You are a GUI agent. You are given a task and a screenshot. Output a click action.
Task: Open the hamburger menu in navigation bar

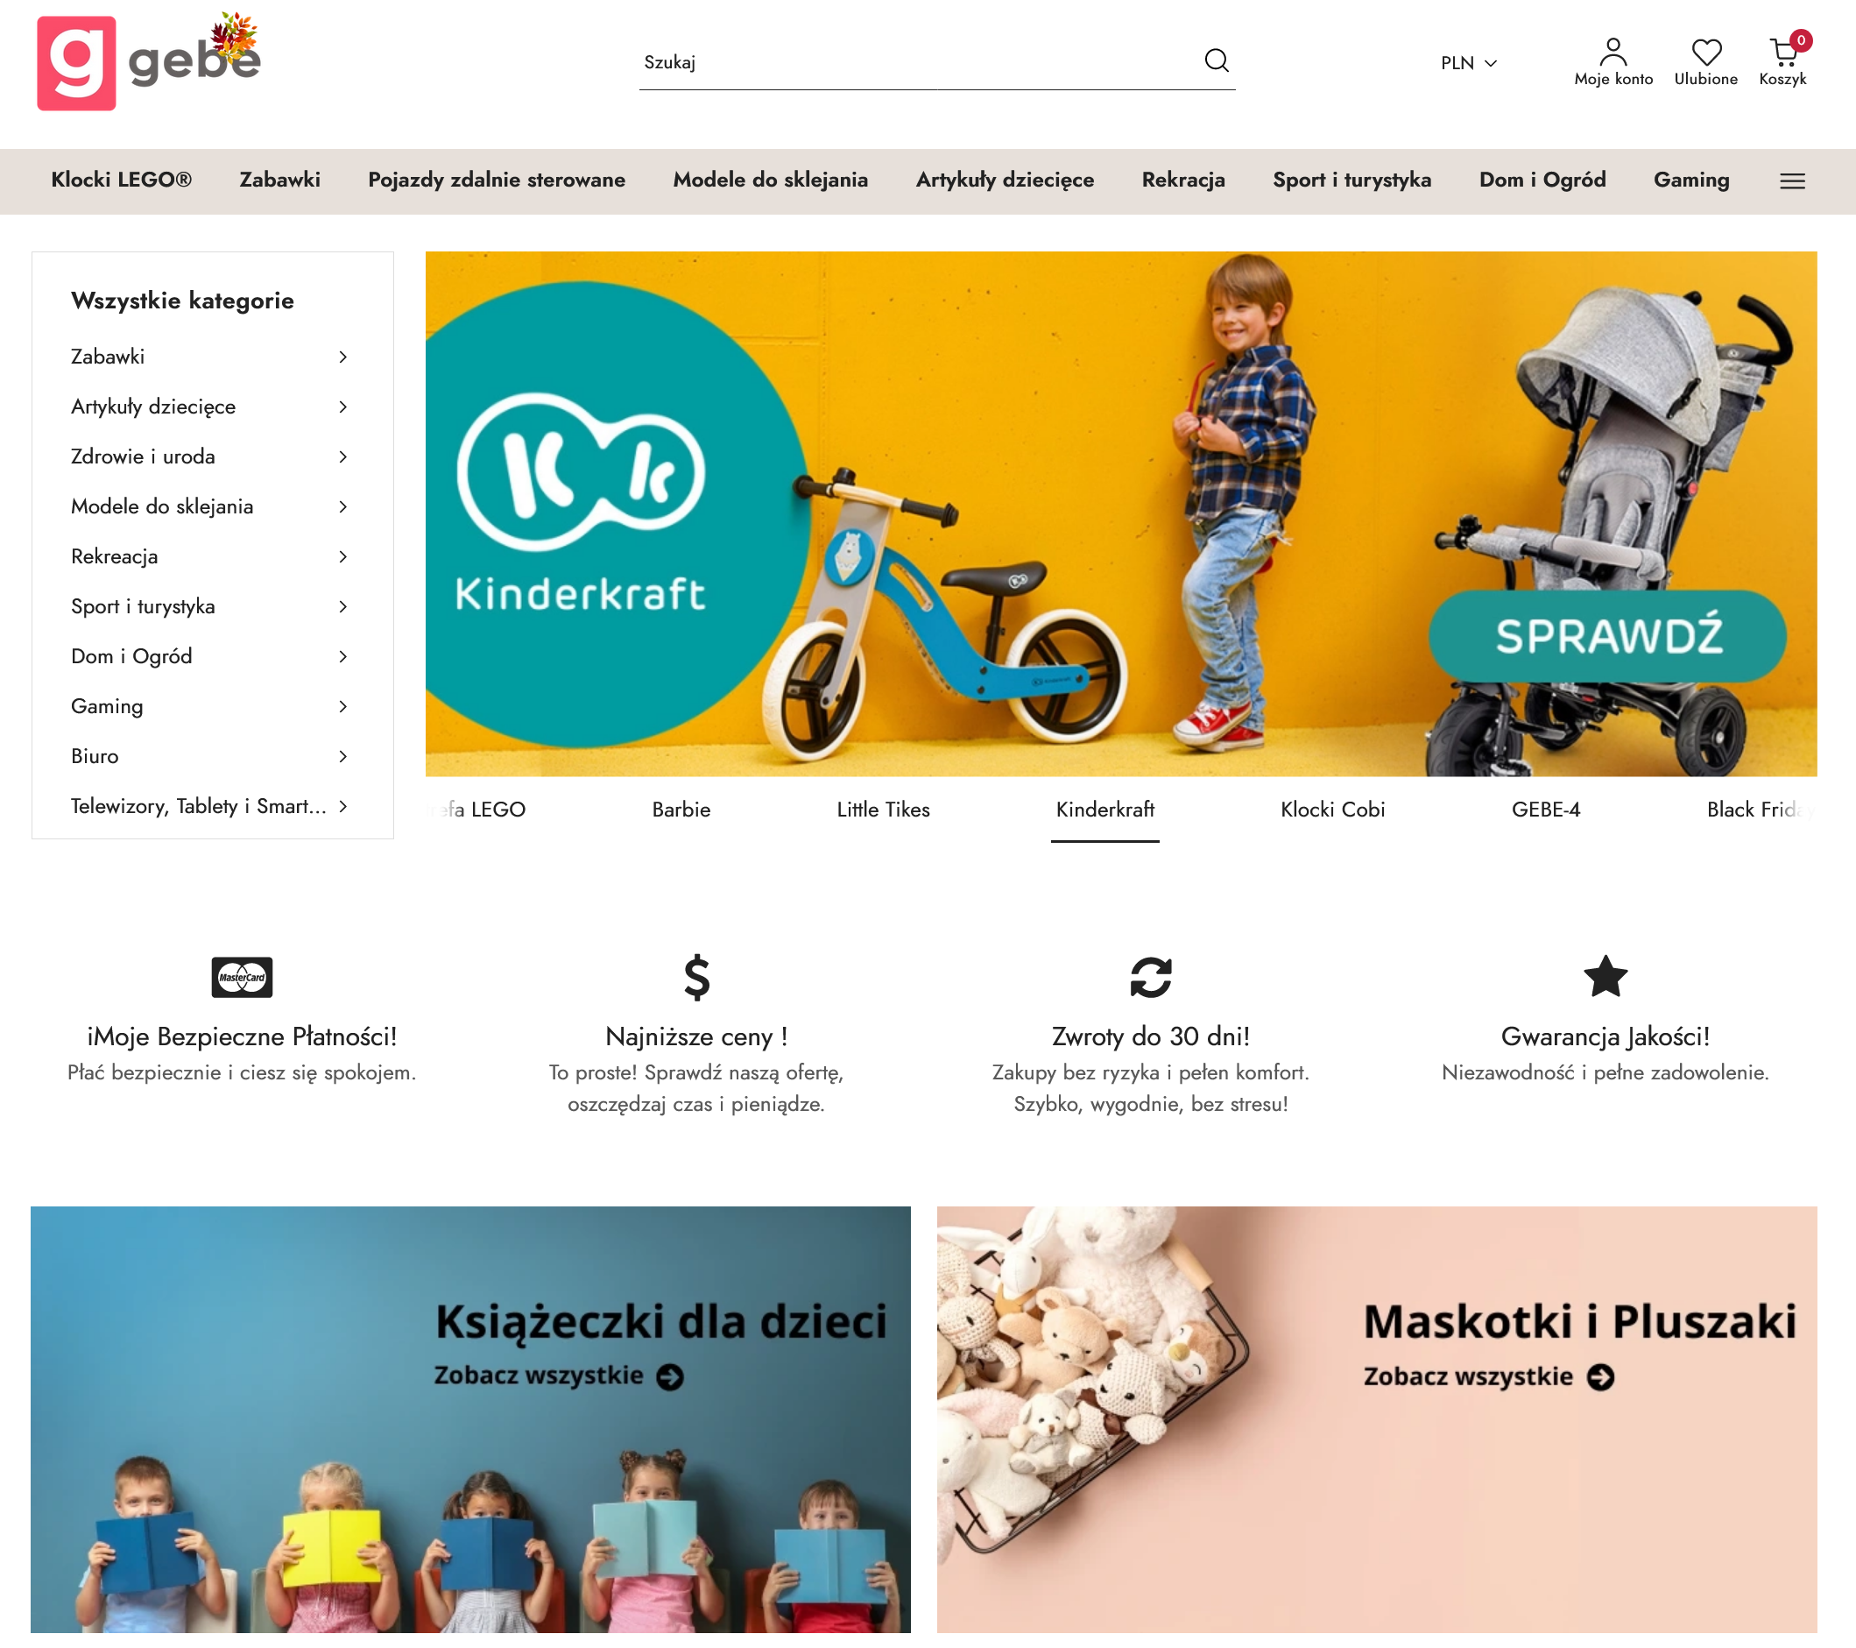[1791, 180]
